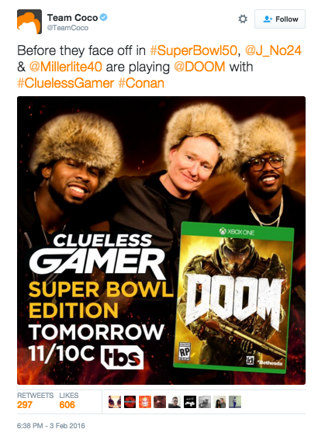Open the black game-controller liker avatar

(x=190, y=402)
